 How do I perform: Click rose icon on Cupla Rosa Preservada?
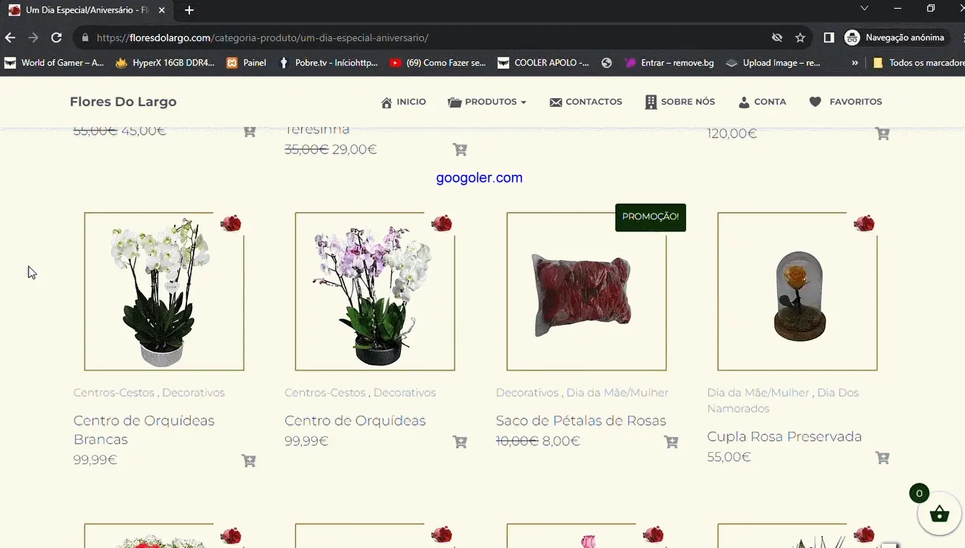click(864, 223)
